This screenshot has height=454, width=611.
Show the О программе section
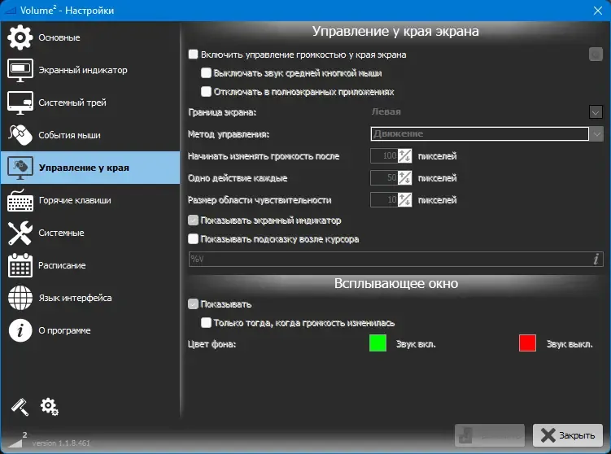(x=90, y=330)
